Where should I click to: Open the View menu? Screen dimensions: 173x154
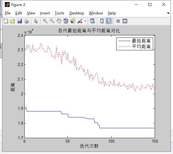(31, 13)
